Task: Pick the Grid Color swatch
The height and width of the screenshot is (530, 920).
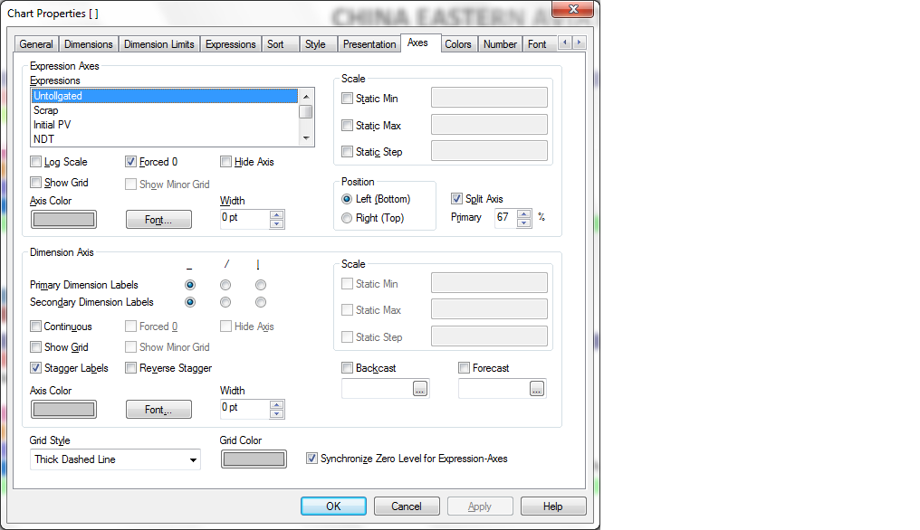Action: point(254,459)
